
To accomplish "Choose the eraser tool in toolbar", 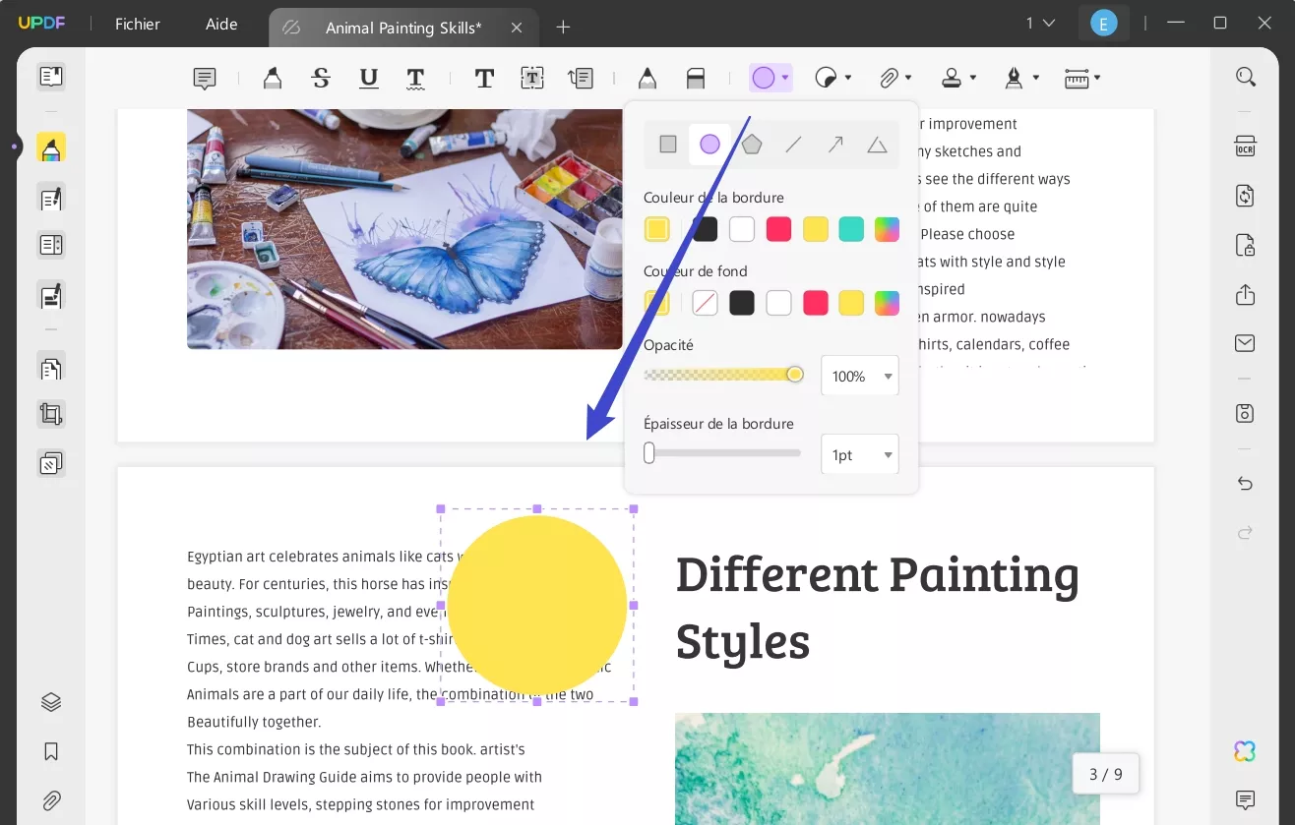I will click(x=696, y=78).
